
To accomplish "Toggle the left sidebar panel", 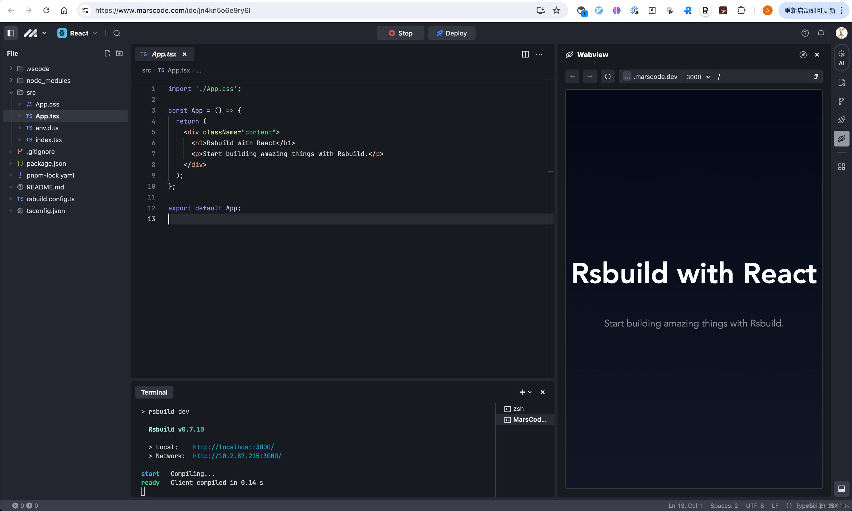I will 11,33.
